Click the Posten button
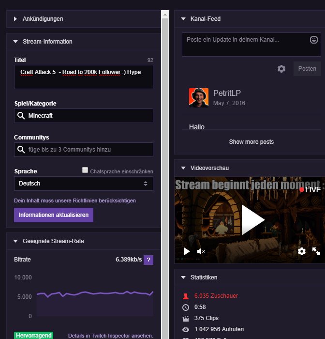The height and width of the screenshot is (339, 325). 307,69
